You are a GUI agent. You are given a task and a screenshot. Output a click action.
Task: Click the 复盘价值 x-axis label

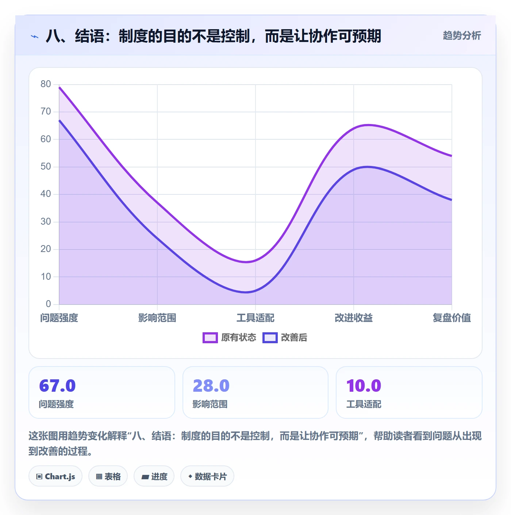tap(452, 318)
